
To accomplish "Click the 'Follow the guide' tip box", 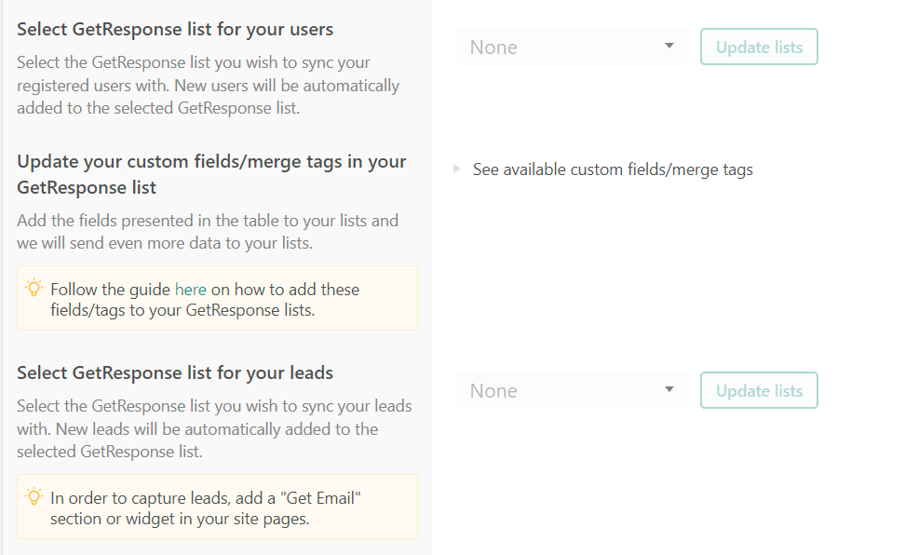I will pyautogui.click(x=217, y=298).
